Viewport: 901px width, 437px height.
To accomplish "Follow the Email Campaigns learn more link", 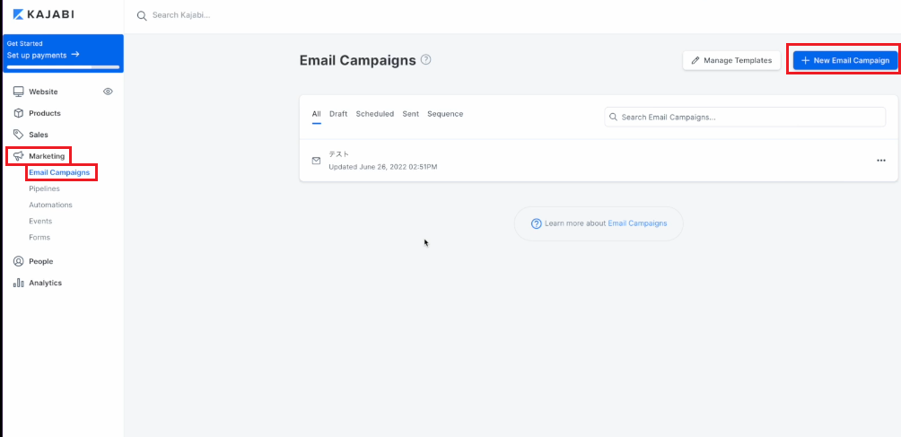I will (637, 223).
